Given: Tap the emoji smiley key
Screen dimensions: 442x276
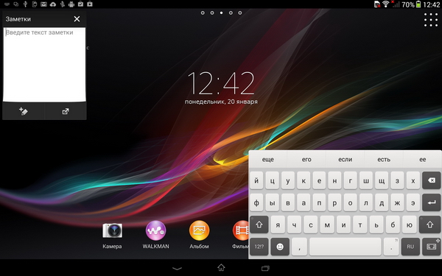Looking at the screenshot, I should tap(280, 247).
